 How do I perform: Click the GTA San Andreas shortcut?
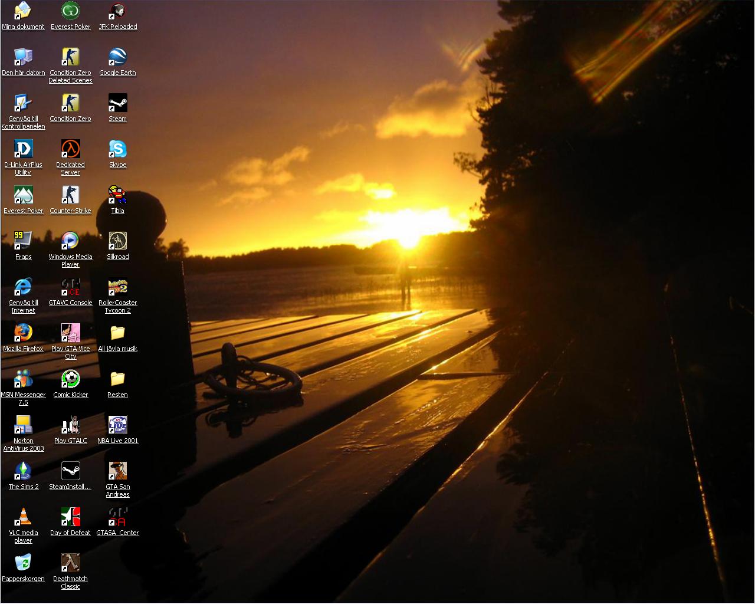pos(117,471)
